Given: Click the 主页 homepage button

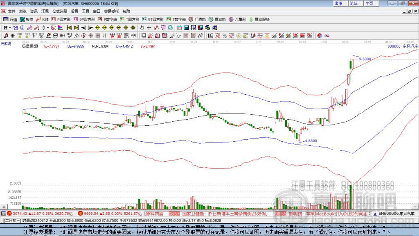Looking at the screenshot, I should [x=369, y=3].
